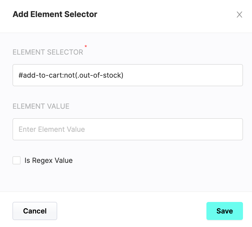The height and width of the screenshot is (227, 252).
Task: Cancel adding the element selector
Action: pyautogui.click(x=35, y=211)
